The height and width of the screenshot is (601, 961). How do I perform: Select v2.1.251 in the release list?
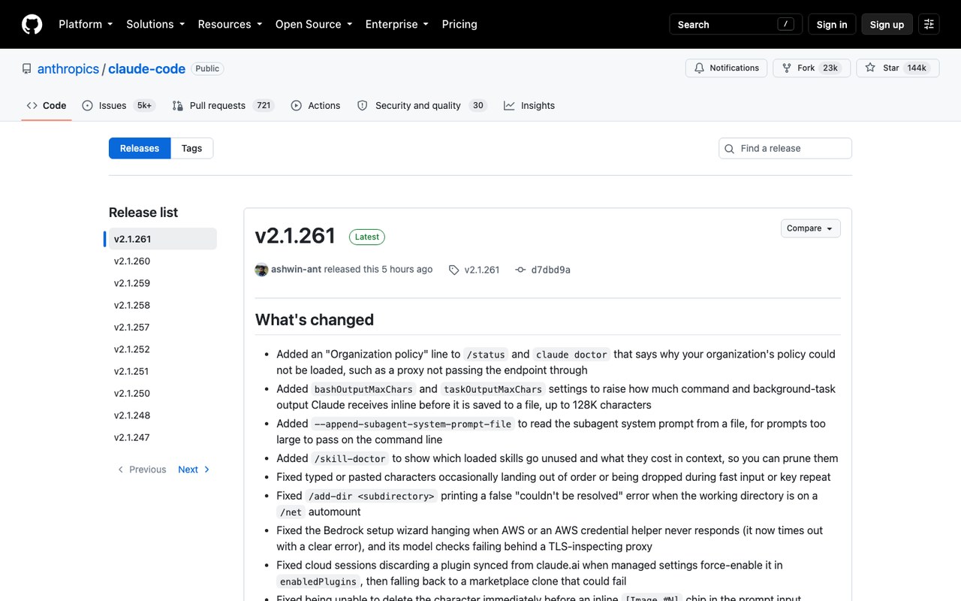[163, 371]
